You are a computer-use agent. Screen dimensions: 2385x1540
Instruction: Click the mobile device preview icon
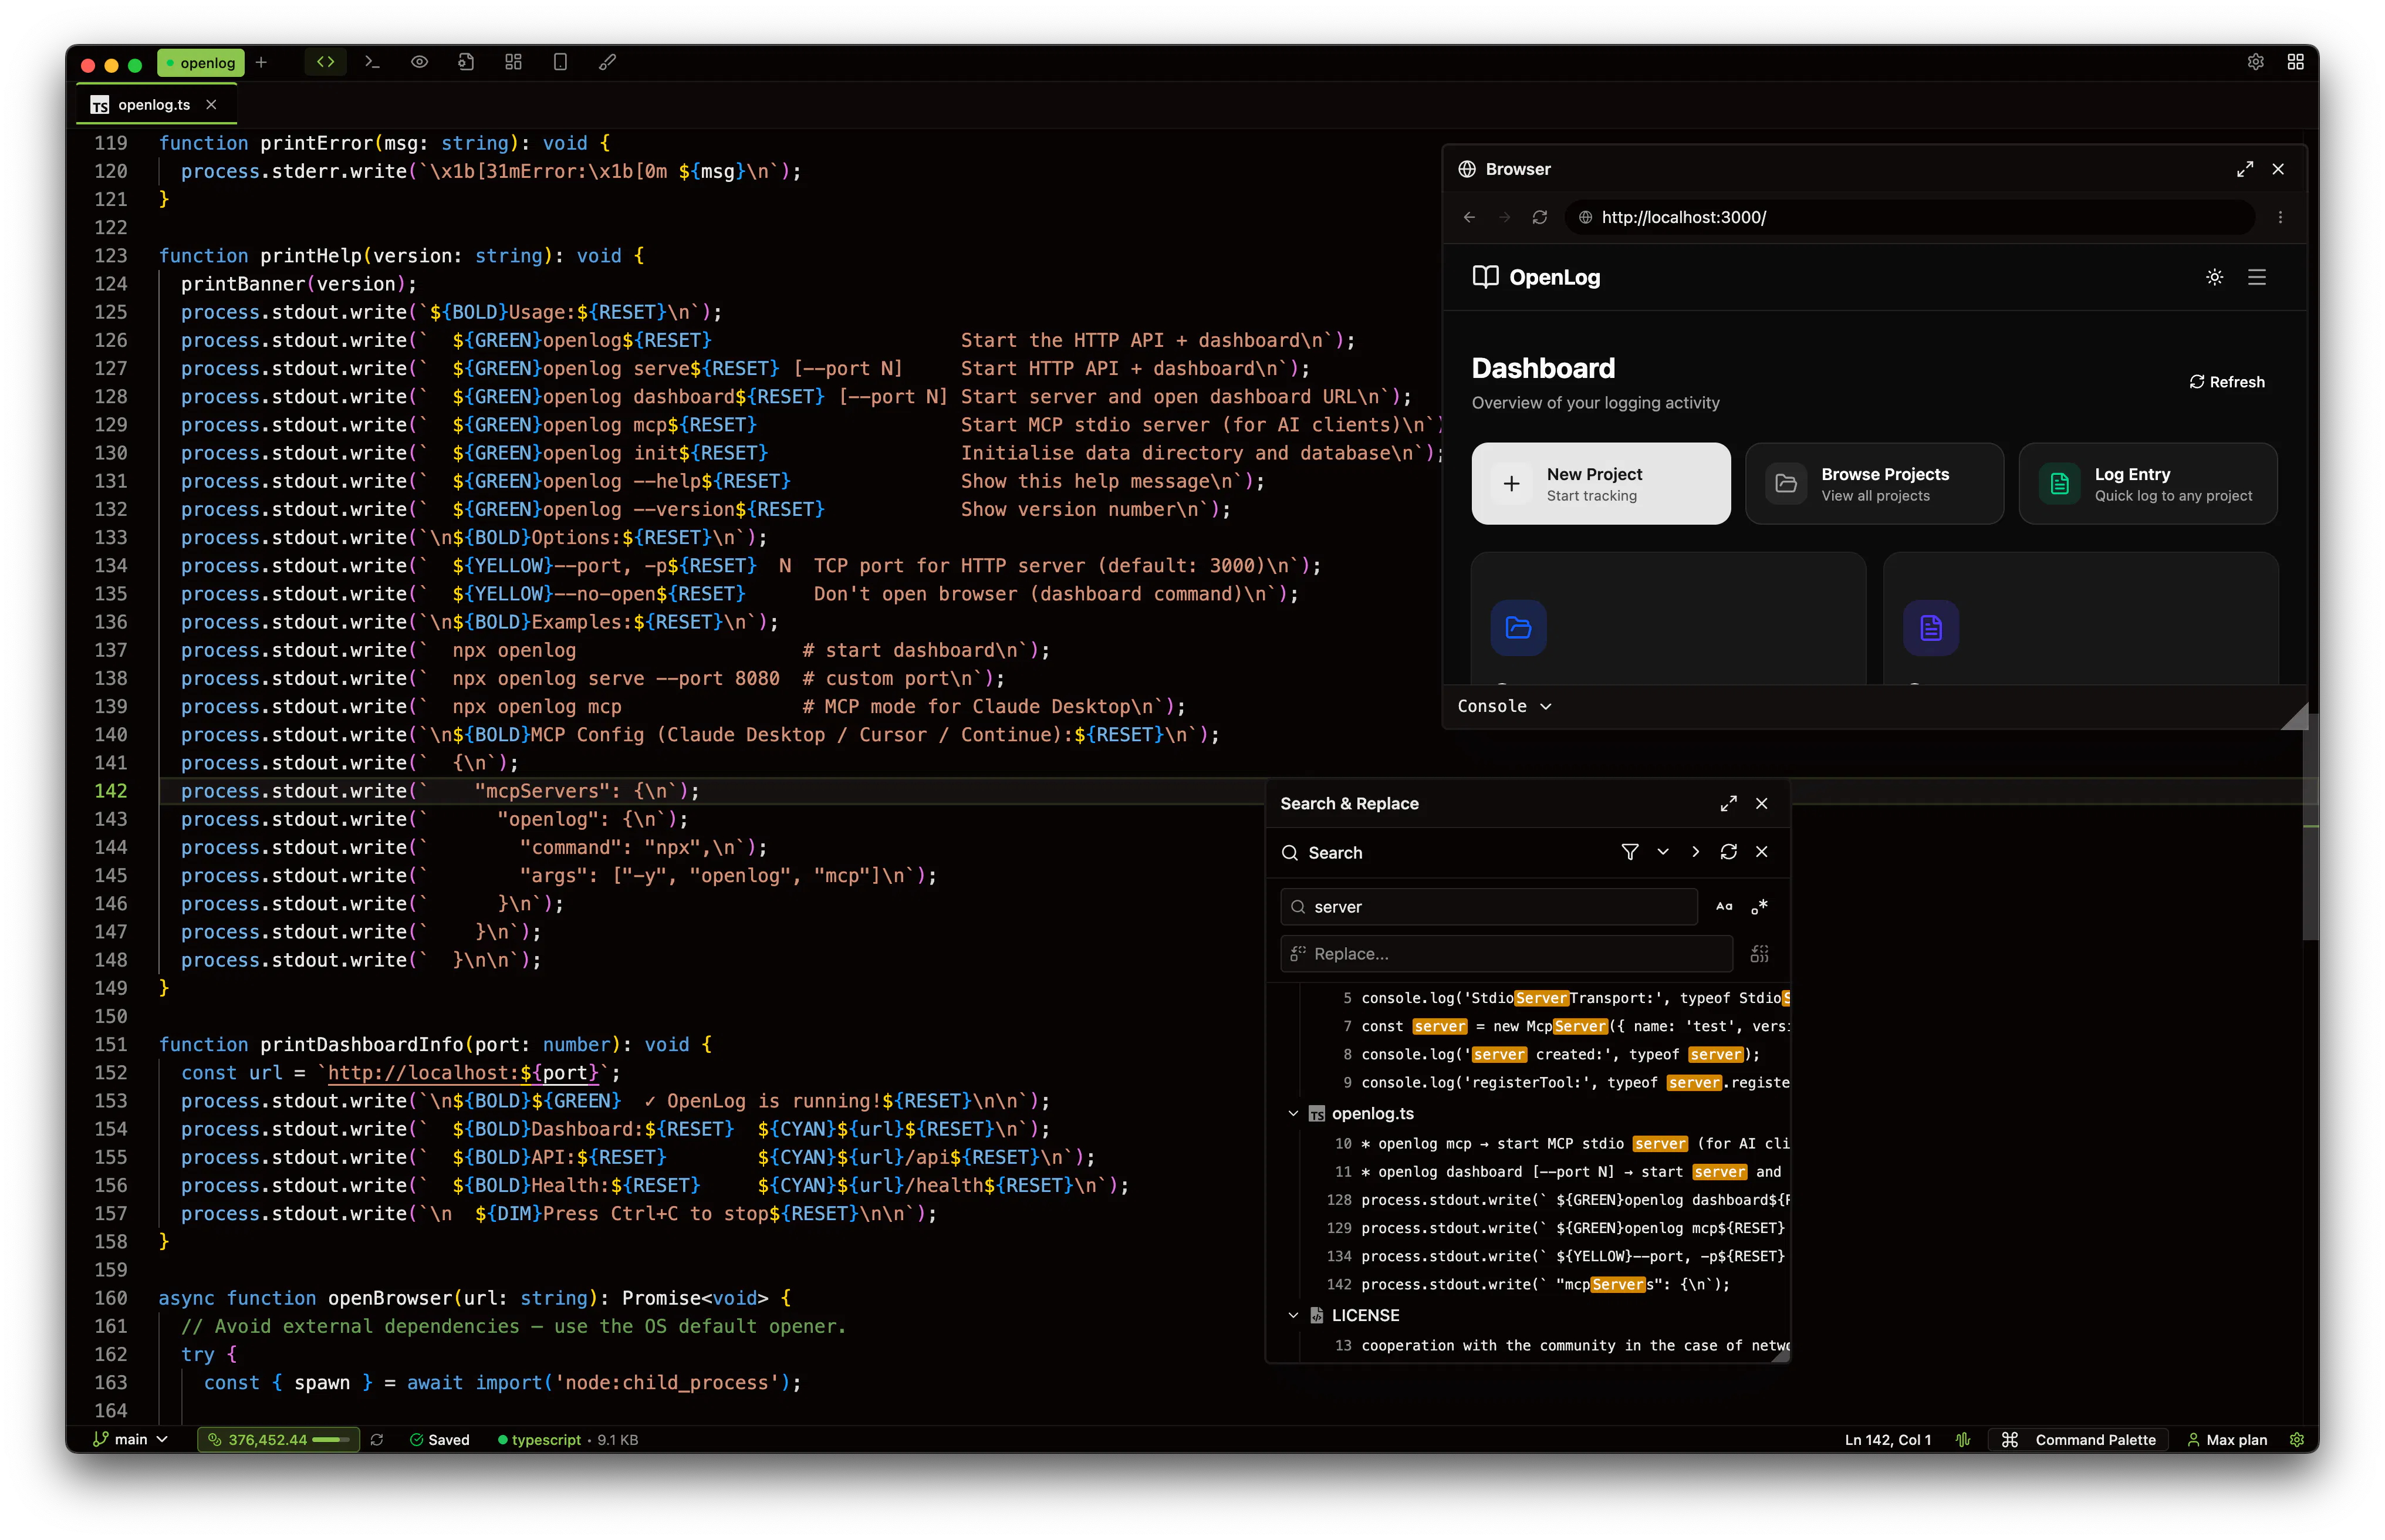click(560, 62)
